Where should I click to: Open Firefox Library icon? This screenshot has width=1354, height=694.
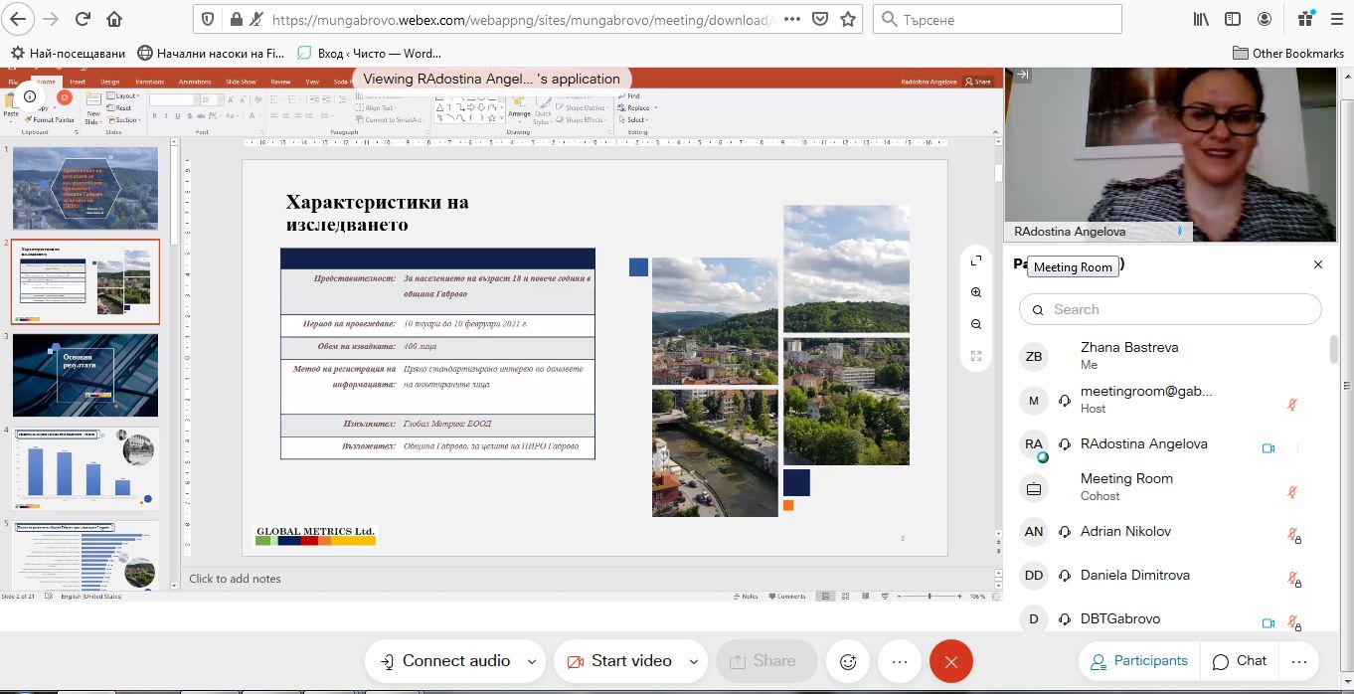click(x=1202, y=19)
